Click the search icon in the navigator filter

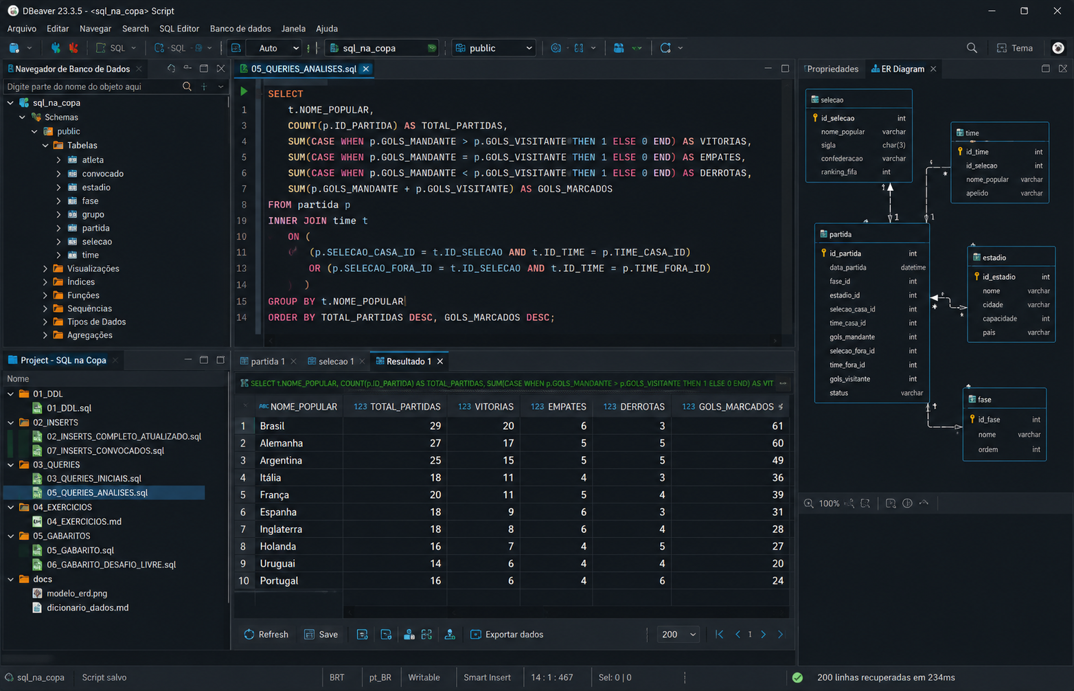187,87
